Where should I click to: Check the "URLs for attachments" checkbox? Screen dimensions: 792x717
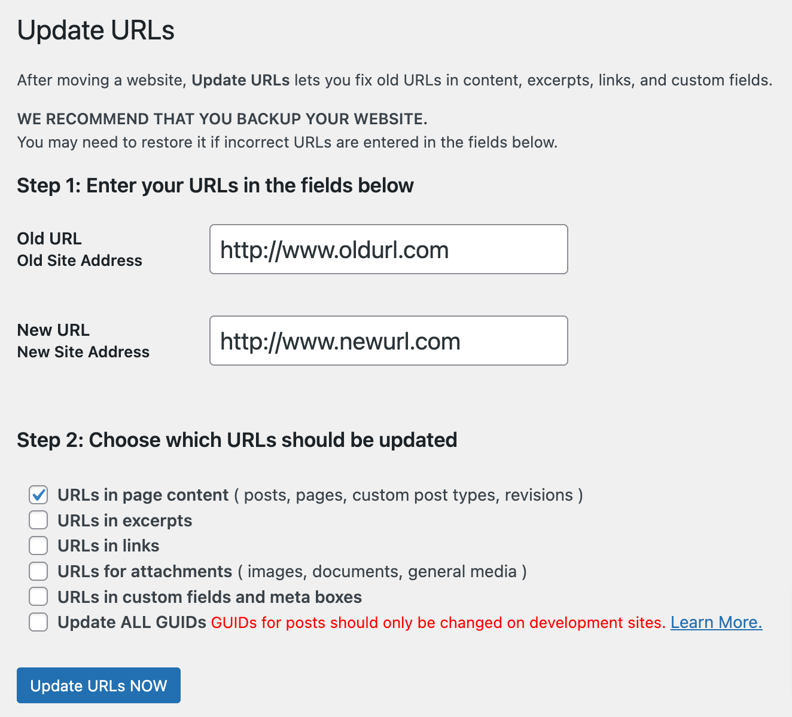pos(39,571)
